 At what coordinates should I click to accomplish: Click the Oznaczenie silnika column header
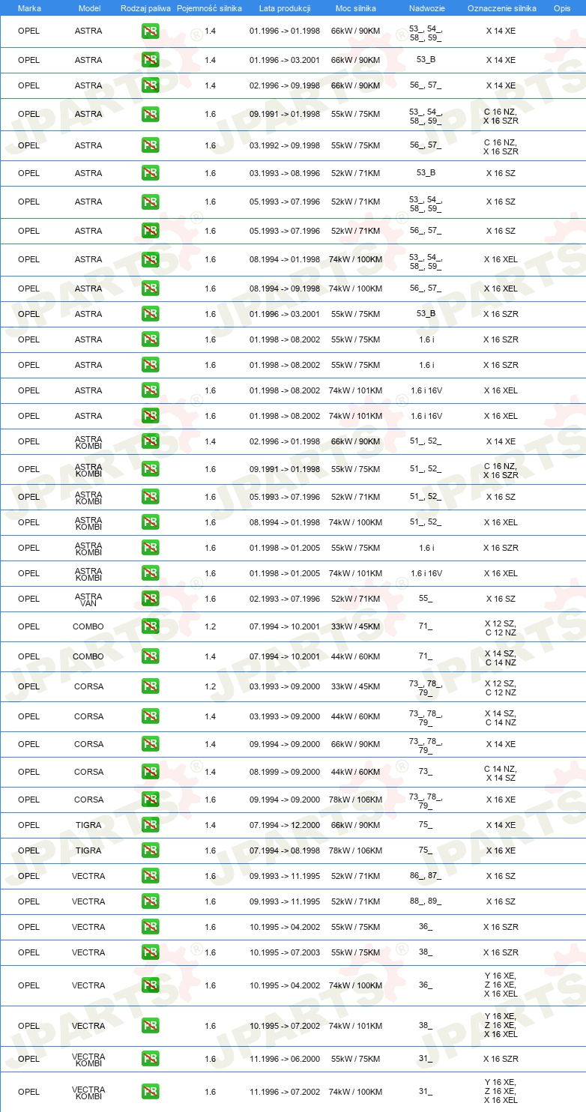click(x=501, y=7)
